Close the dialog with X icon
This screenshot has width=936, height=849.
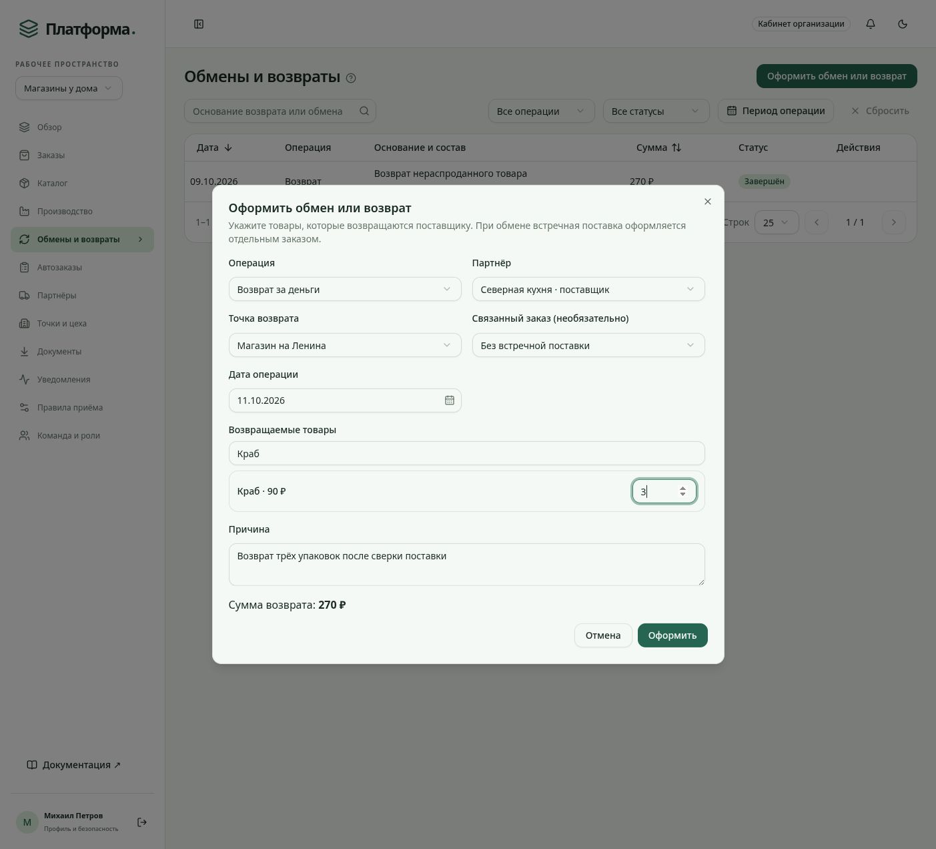[x=708, y=202]
